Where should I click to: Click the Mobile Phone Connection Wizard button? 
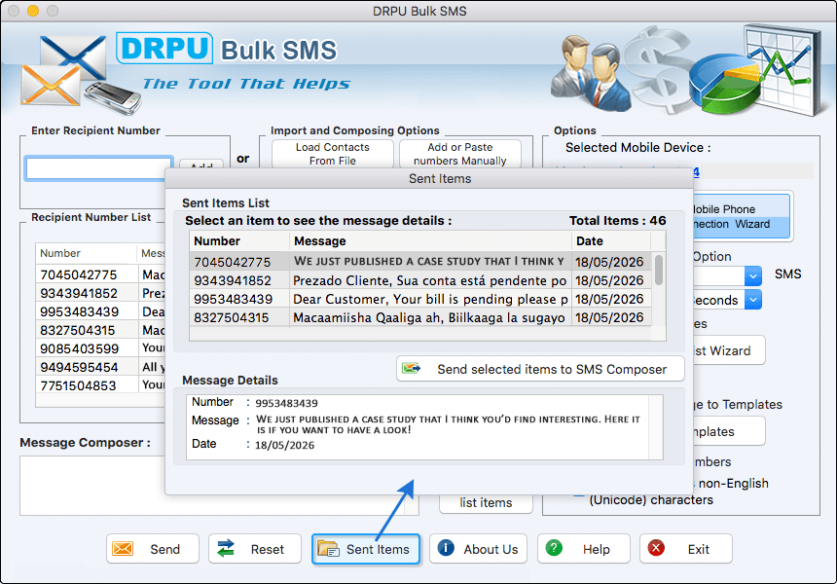tap(741, 216)
